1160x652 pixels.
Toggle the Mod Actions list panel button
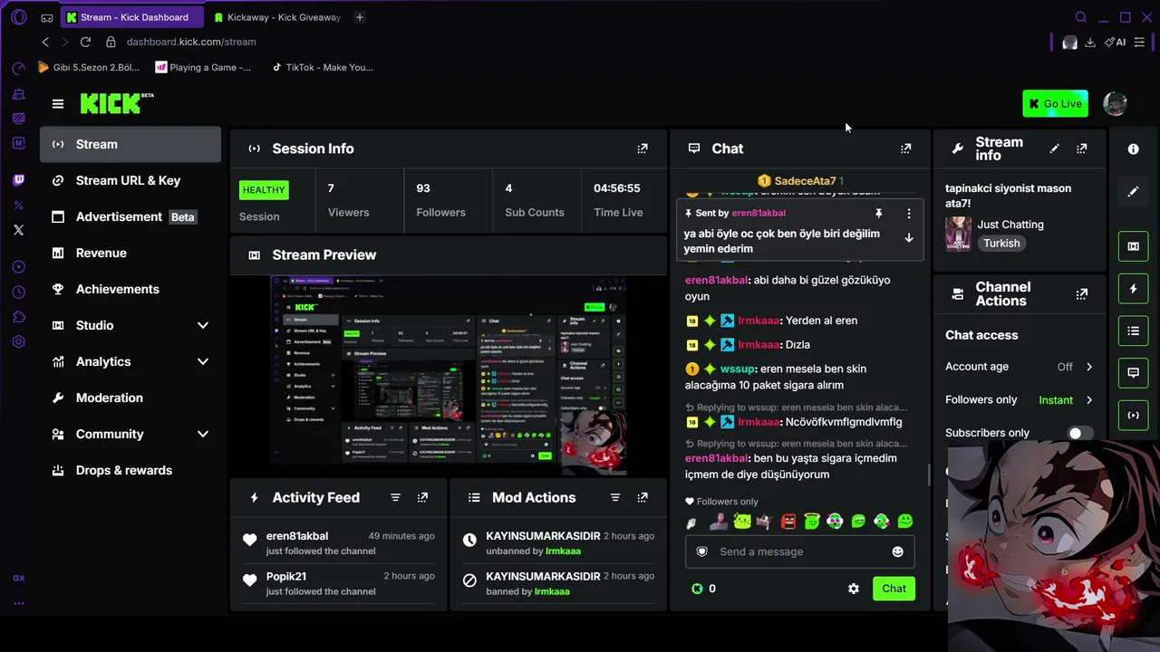click(1133, 331)
